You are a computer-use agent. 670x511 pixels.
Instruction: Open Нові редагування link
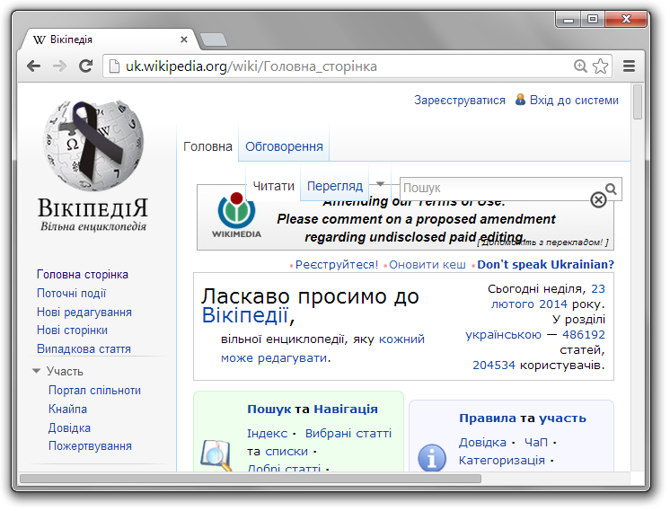click(84, 313)
